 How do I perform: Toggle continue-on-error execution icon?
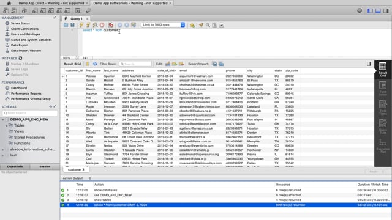coord(111,25)
